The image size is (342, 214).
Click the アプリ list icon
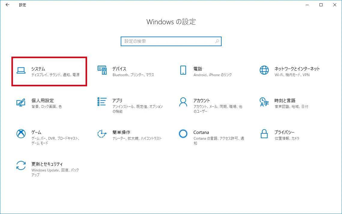[102, 102]
